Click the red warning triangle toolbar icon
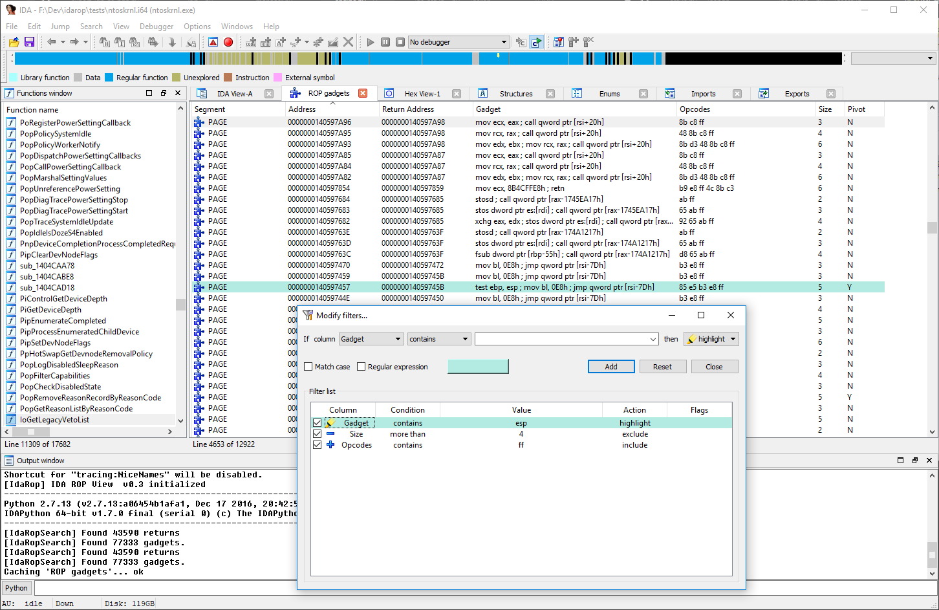Screen dimensions: 939x610 coord(213,42)
